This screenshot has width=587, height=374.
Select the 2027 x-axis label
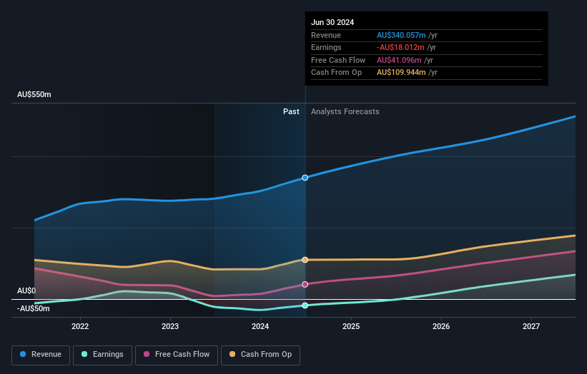tap(531, 326)
